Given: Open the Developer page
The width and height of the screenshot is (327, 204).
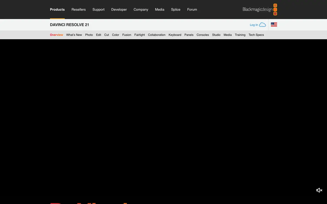Looking at the screenshot, I should click(119, 10).
